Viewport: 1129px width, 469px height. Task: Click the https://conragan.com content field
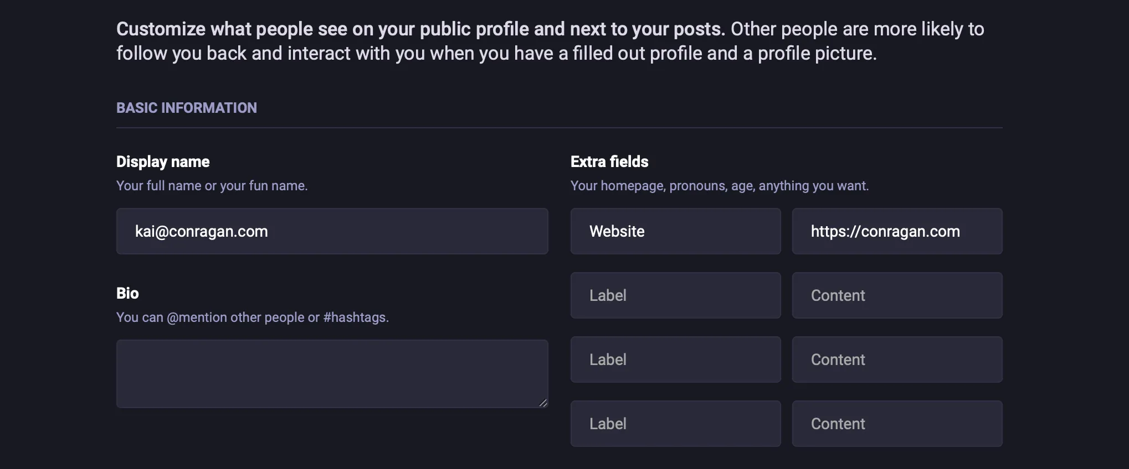coord(897,231)
